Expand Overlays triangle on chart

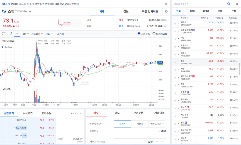tap(3, 47)
